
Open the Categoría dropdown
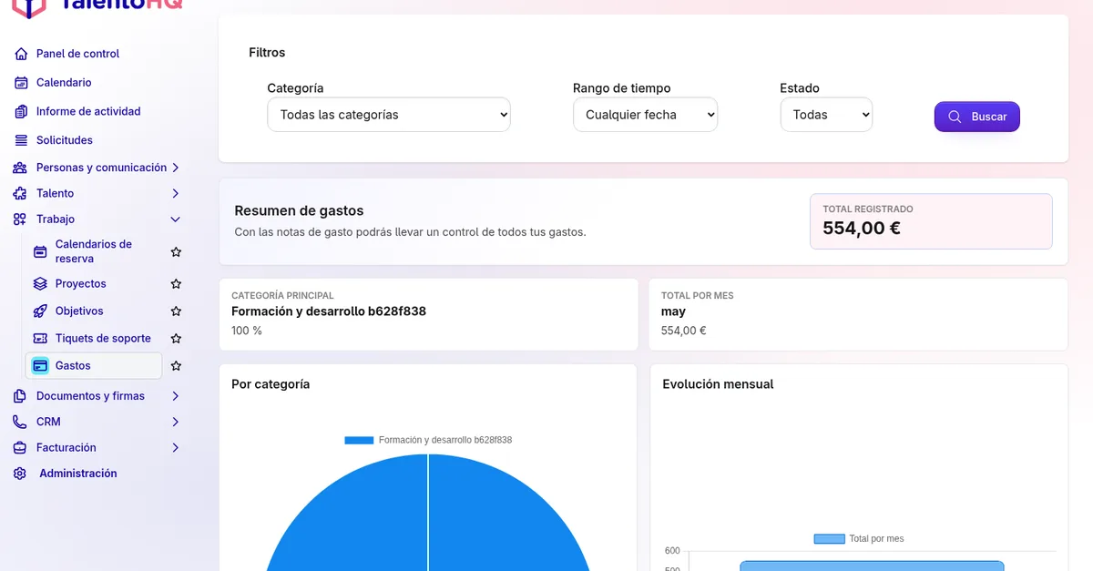pyautogui.click(x=389, y=115)
